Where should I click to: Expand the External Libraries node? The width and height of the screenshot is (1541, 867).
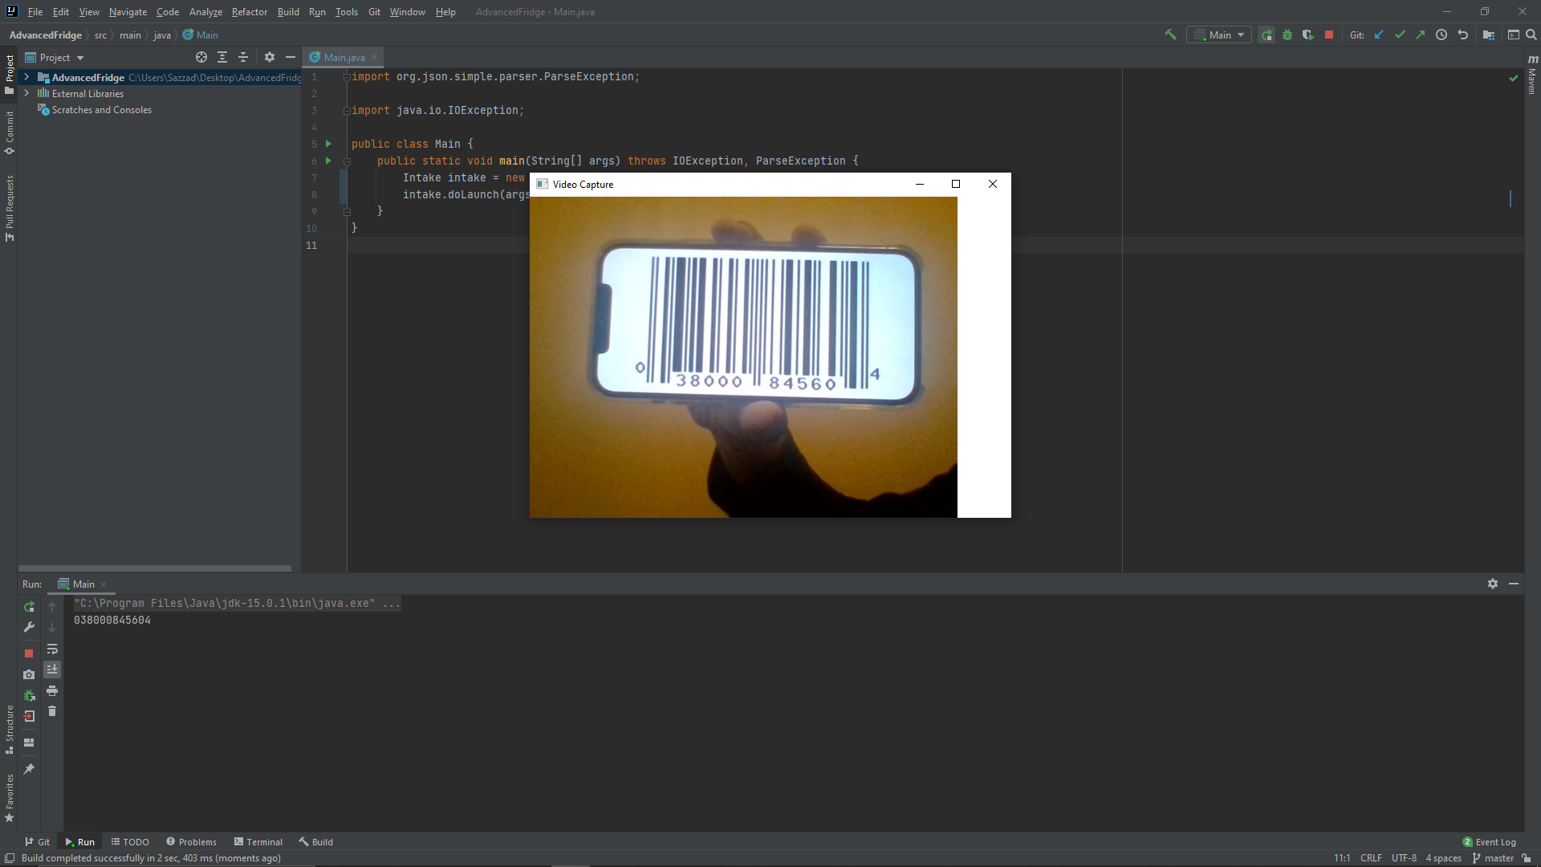[25, 93]
